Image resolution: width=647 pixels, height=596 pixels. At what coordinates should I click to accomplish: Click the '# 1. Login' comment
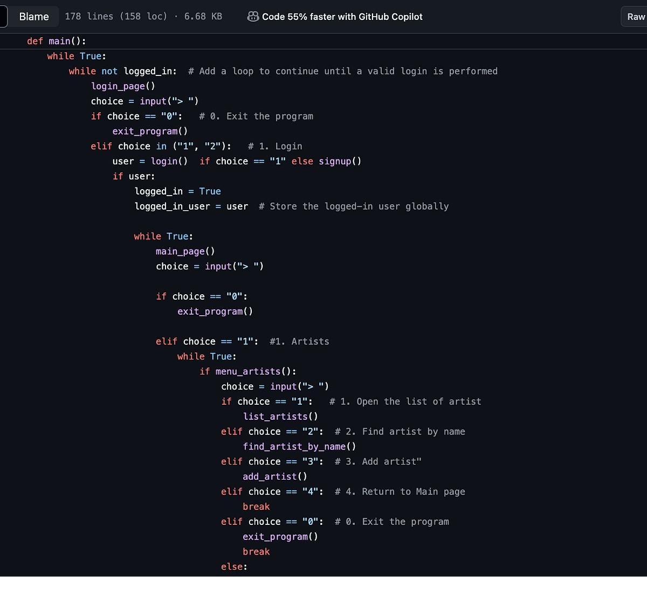(275, 147)
